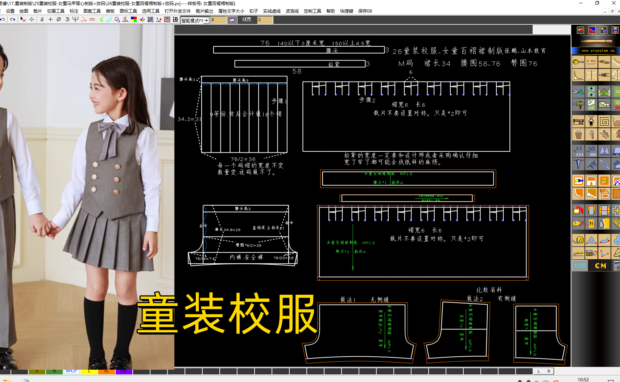Select the green M size swatch
Viewport: 620px width, 382px height.
[54, 371]
